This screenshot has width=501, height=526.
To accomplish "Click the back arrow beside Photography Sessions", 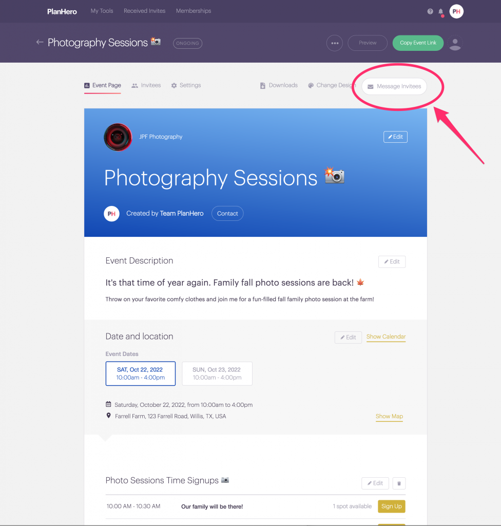I will pyautogui.click(x=40, y=43).
